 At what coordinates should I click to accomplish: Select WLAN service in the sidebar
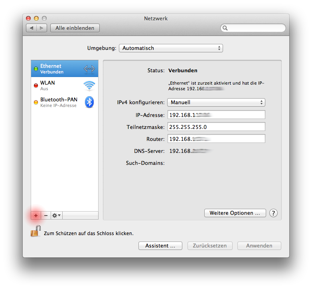(56, 85)
